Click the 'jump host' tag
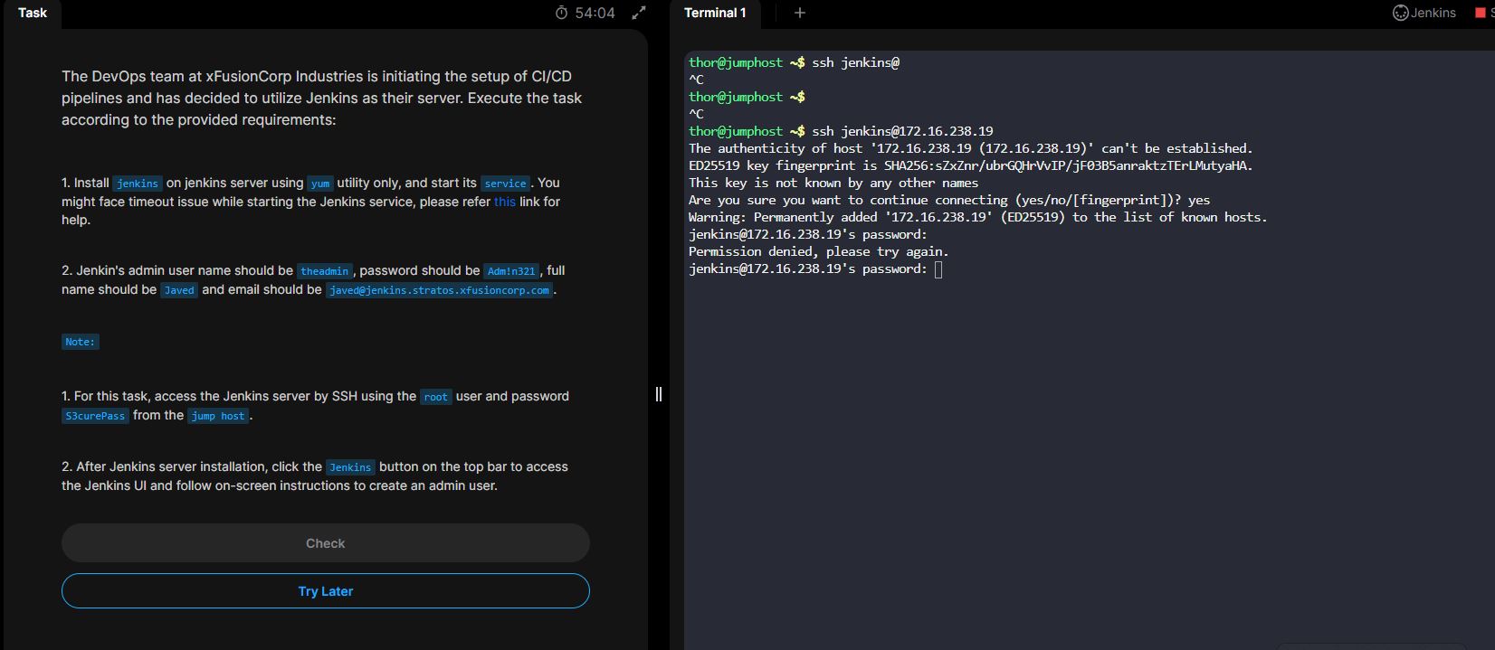The width and height of the screenshot is (1495, 650). 218,415
